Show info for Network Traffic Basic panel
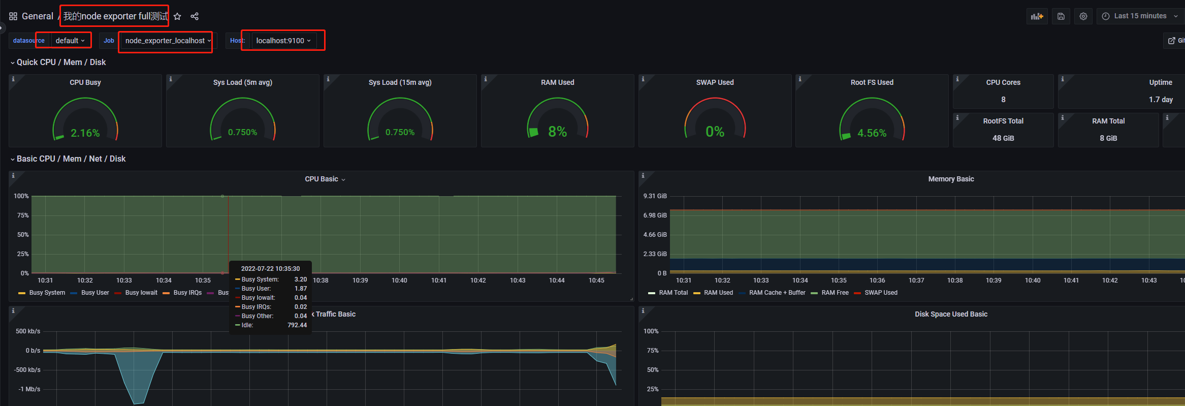1185x406 pixels. pyautogui.click(x=13, y=310)
